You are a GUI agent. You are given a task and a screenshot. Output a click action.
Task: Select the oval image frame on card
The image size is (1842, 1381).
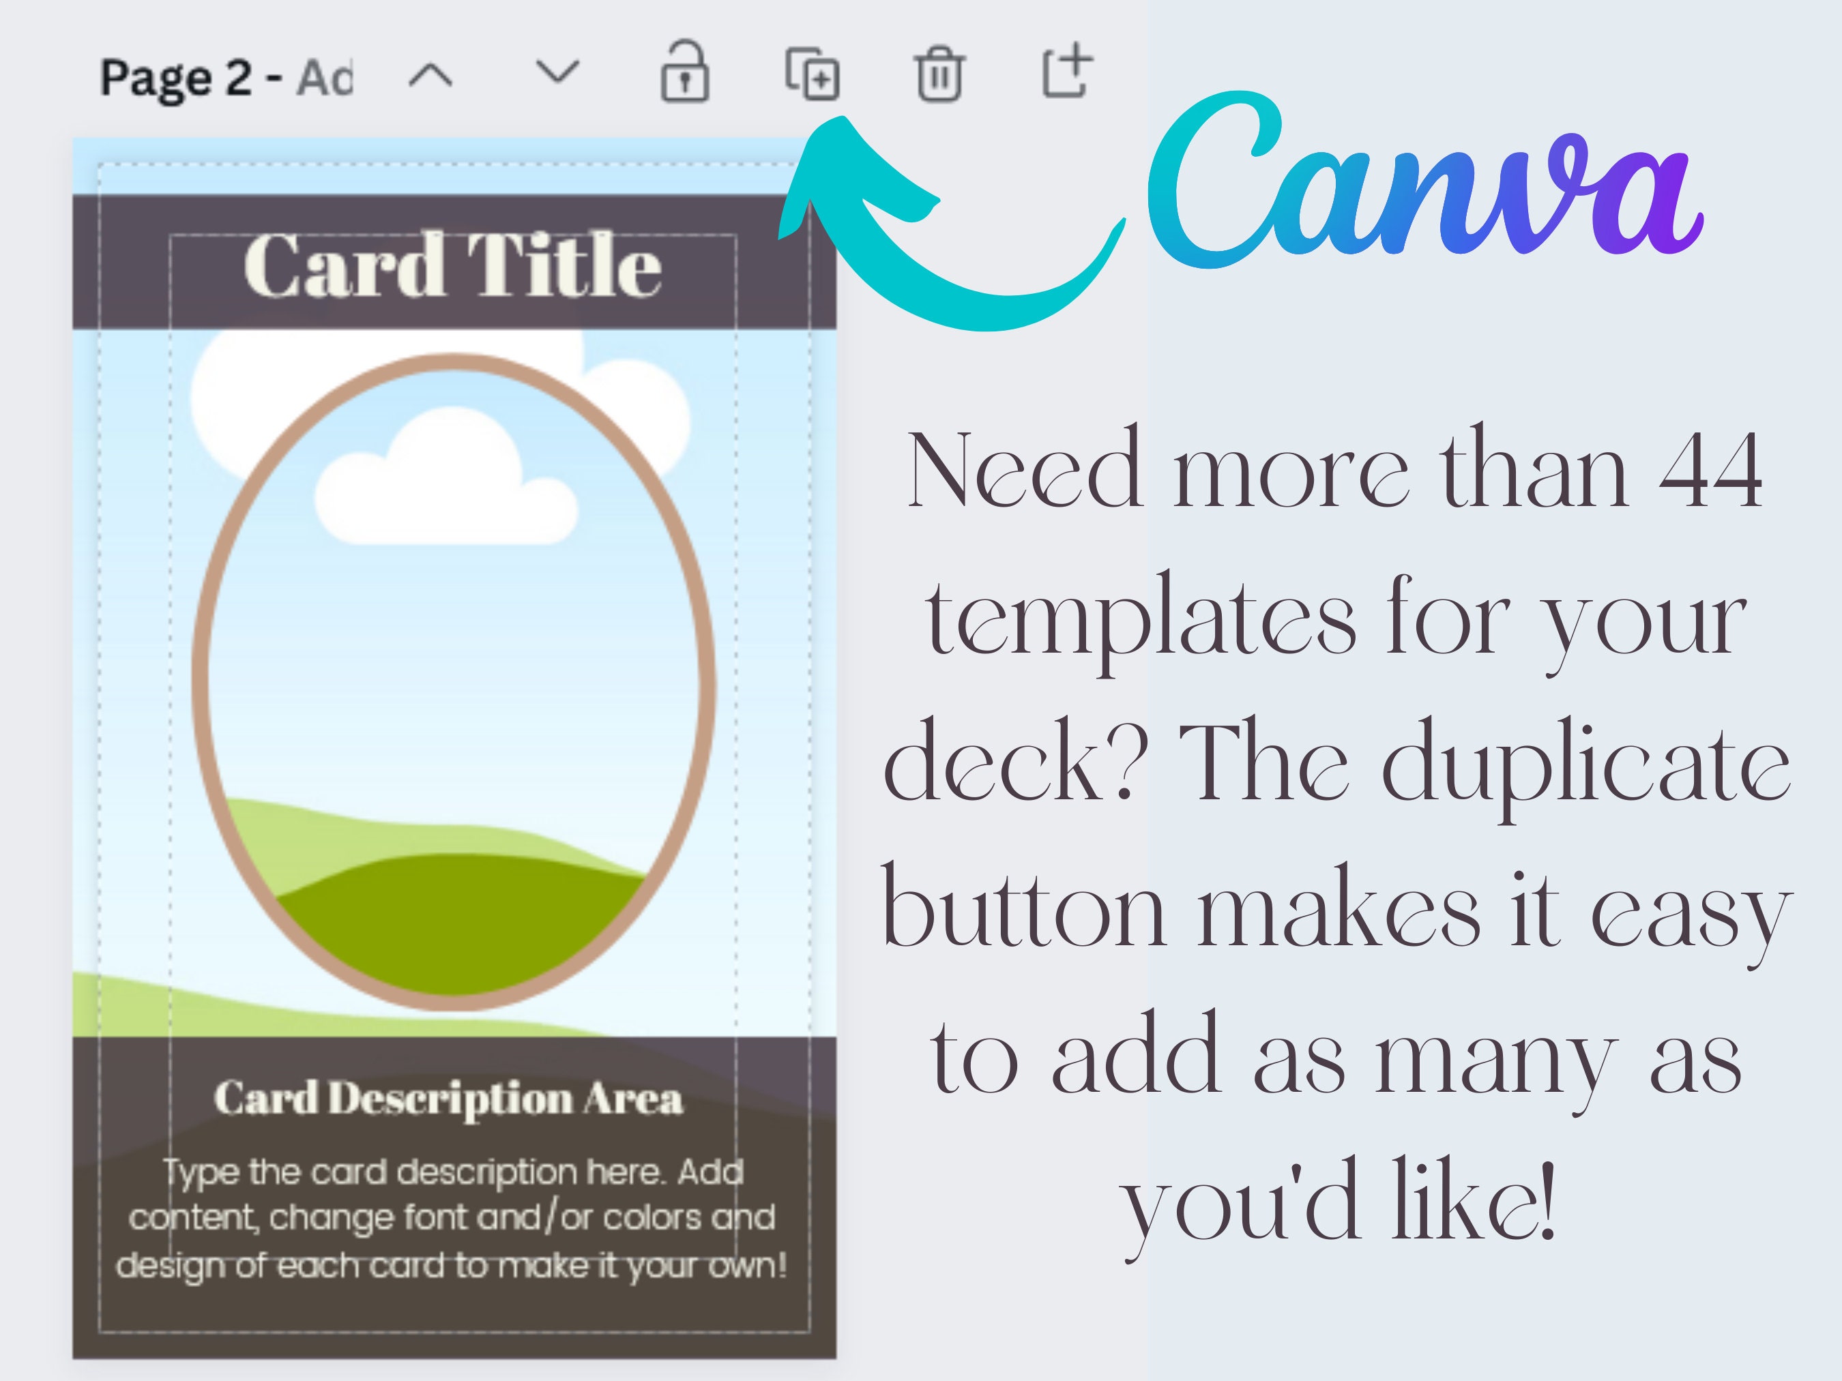coord(454,682)
